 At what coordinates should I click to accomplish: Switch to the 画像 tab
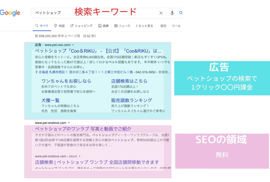tap(104, 26)
